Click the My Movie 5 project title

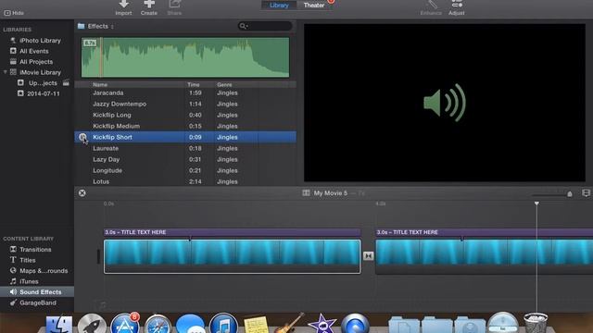pos(330,193)
